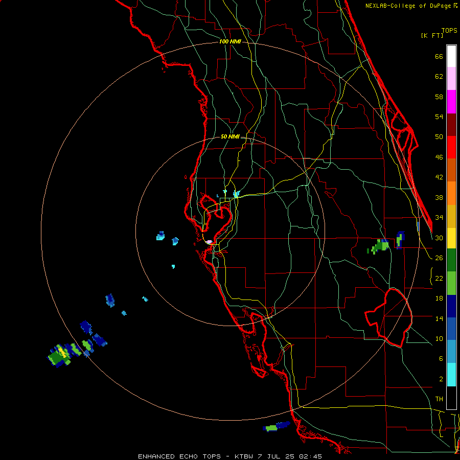Select the dark orange 46 kft swatch

click(x=451, y=170)
